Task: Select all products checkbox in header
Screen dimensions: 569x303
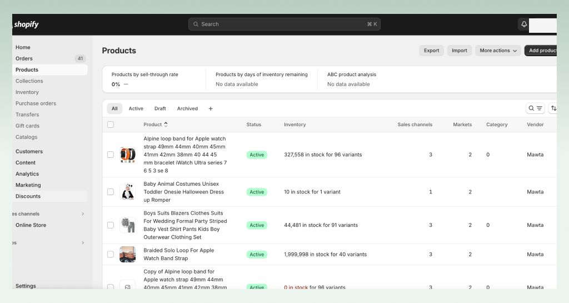Action: click(111, 125)
